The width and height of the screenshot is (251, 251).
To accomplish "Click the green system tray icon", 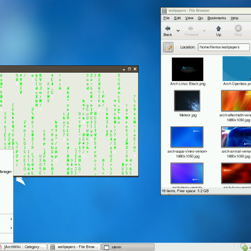I will tap(244, 247).
